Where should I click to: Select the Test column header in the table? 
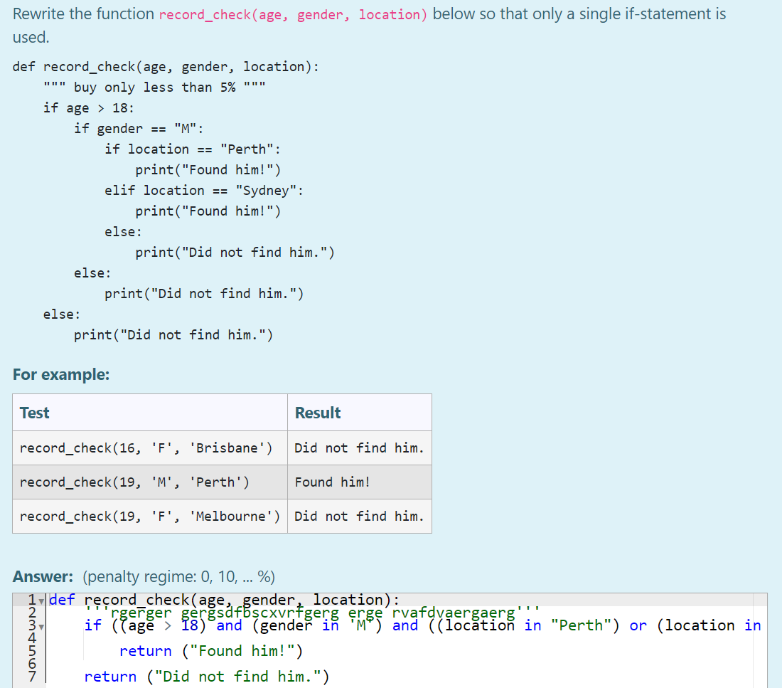pyautogui.click(x=35, y=413)
